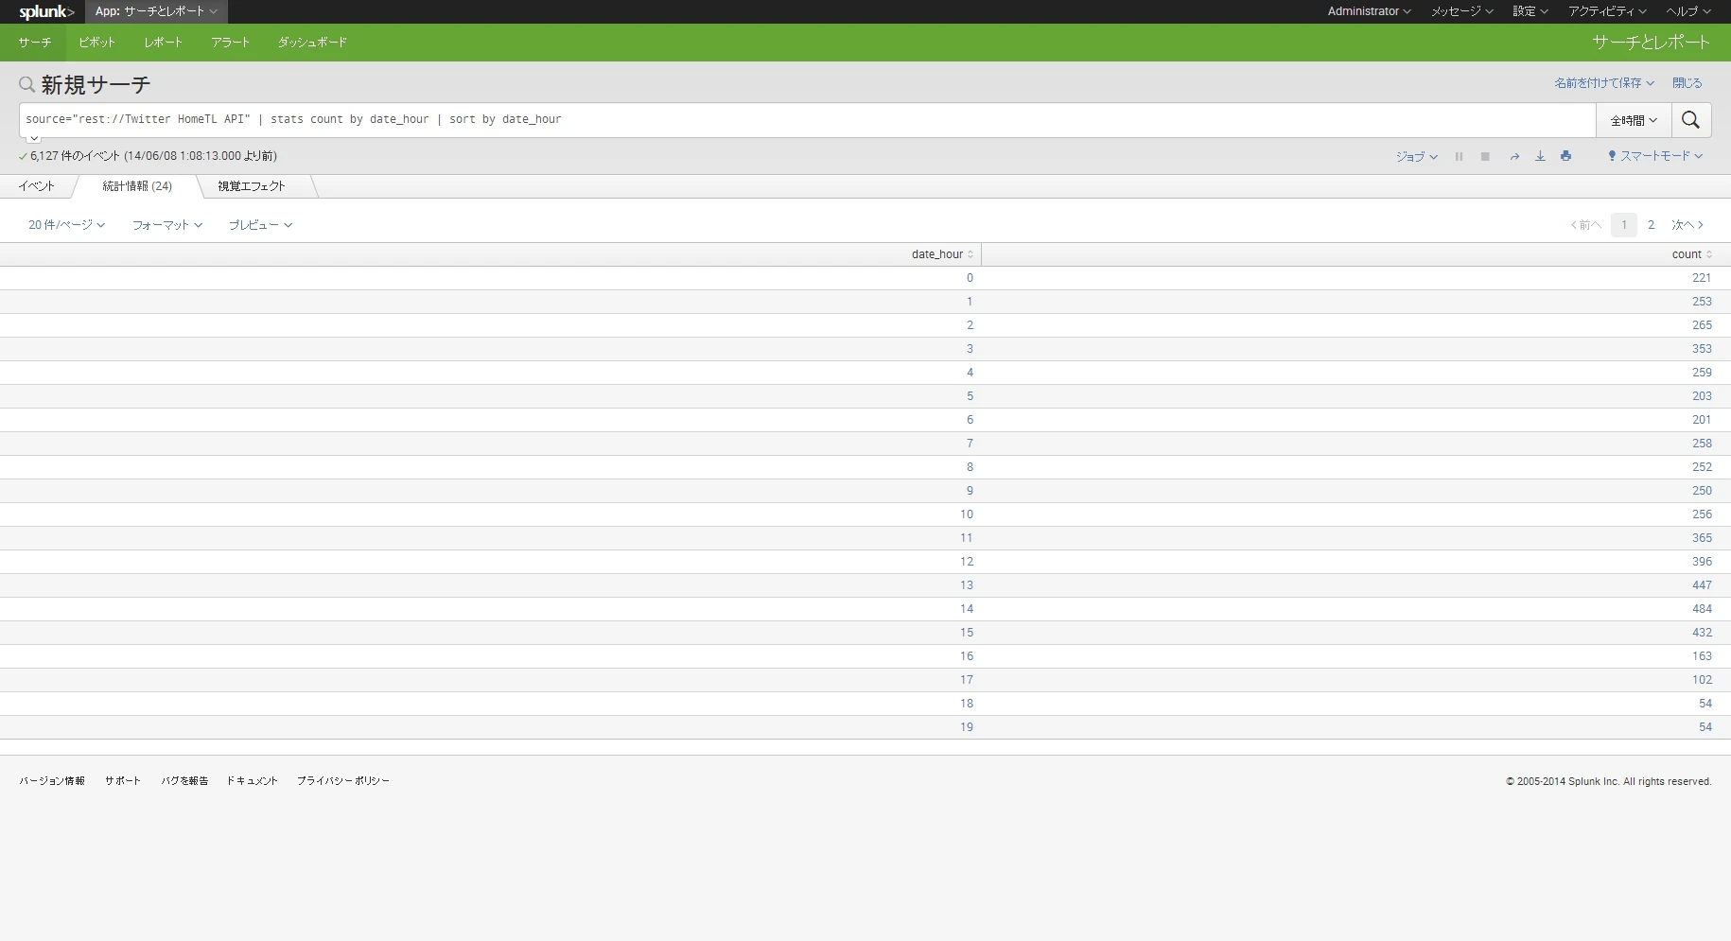
Task: Click date_hour value 19
Action: coord(967,727)
